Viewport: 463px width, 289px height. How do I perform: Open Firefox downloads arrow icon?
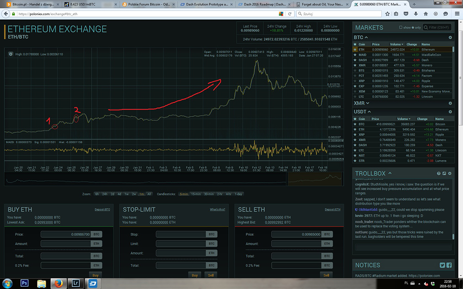pyautogui.click(x=416, y=13)
